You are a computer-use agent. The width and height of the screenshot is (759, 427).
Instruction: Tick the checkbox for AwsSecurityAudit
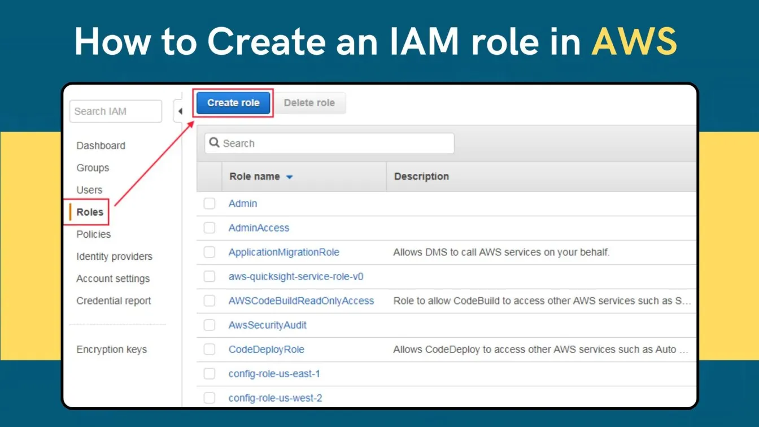point(210,325)
